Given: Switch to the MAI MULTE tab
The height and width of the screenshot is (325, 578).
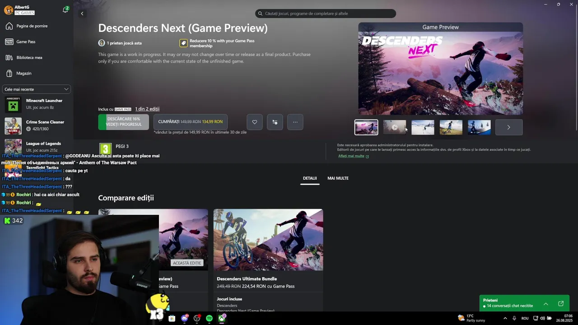Looking at the screenshot, I should pos(338,178).
